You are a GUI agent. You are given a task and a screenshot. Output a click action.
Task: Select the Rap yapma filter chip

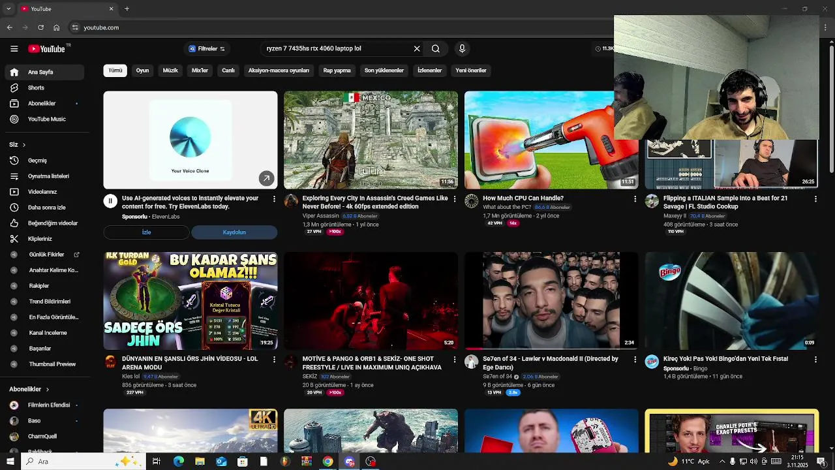click(337, 70)
